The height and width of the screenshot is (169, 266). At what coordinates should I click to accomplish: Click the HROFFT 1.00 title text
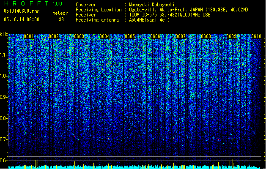click(x=33, y=3)
